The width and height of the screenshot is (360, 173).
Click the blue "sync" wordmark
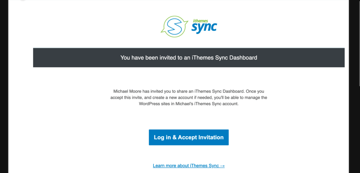204,27
